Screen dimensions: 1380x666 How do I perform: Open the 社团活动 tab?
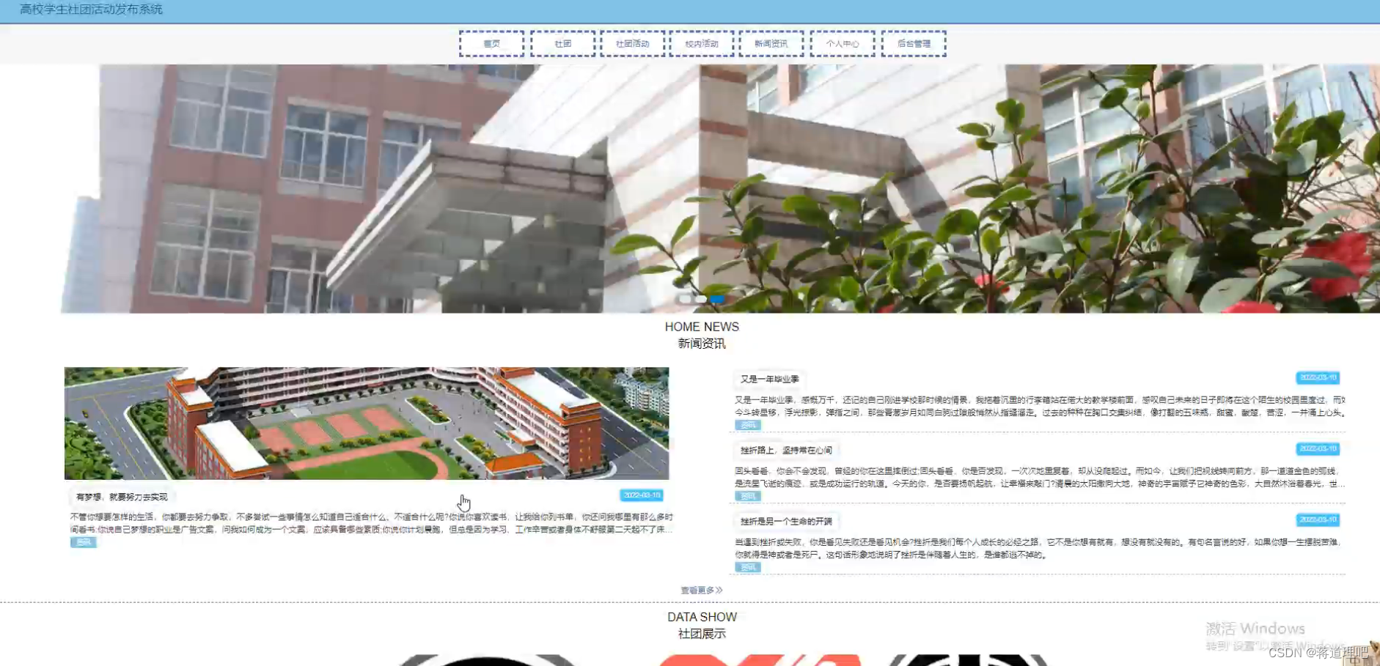632,43
